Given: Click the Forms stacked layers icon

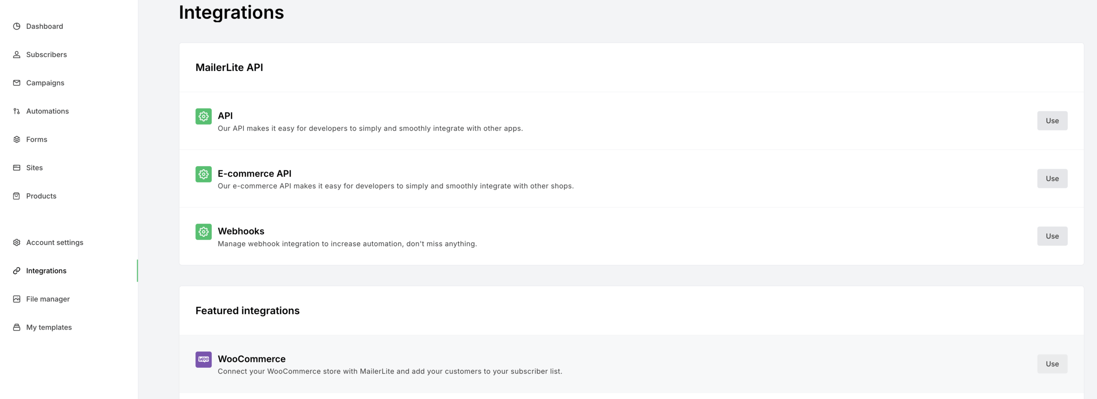Looking at the screenshot, I should pyautogui.click(x=17, y=139).
